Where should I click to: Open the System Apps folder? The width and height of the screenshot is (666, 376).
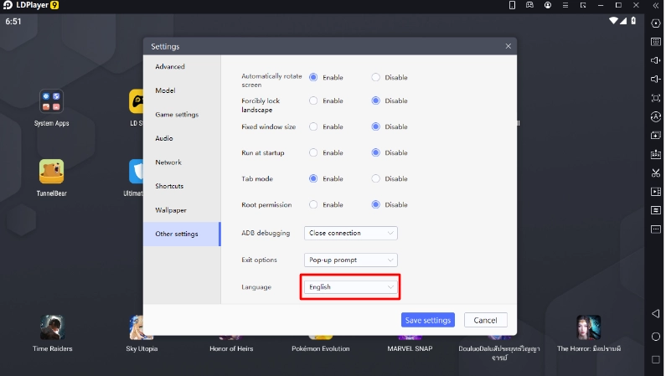coord(51,102)
